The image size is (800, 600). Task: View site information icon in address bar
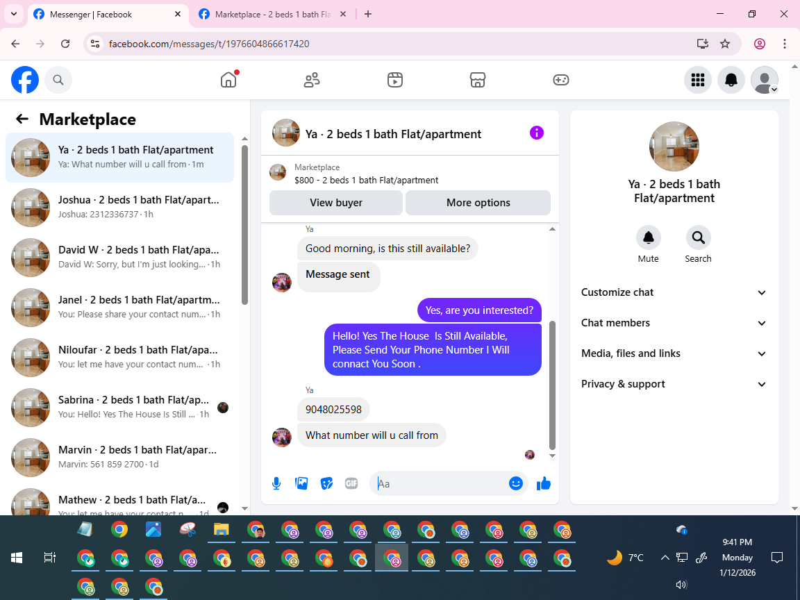95,44
